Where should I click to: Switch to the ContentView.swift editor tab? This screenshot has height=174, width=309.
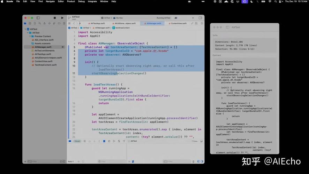click(179, 23)
